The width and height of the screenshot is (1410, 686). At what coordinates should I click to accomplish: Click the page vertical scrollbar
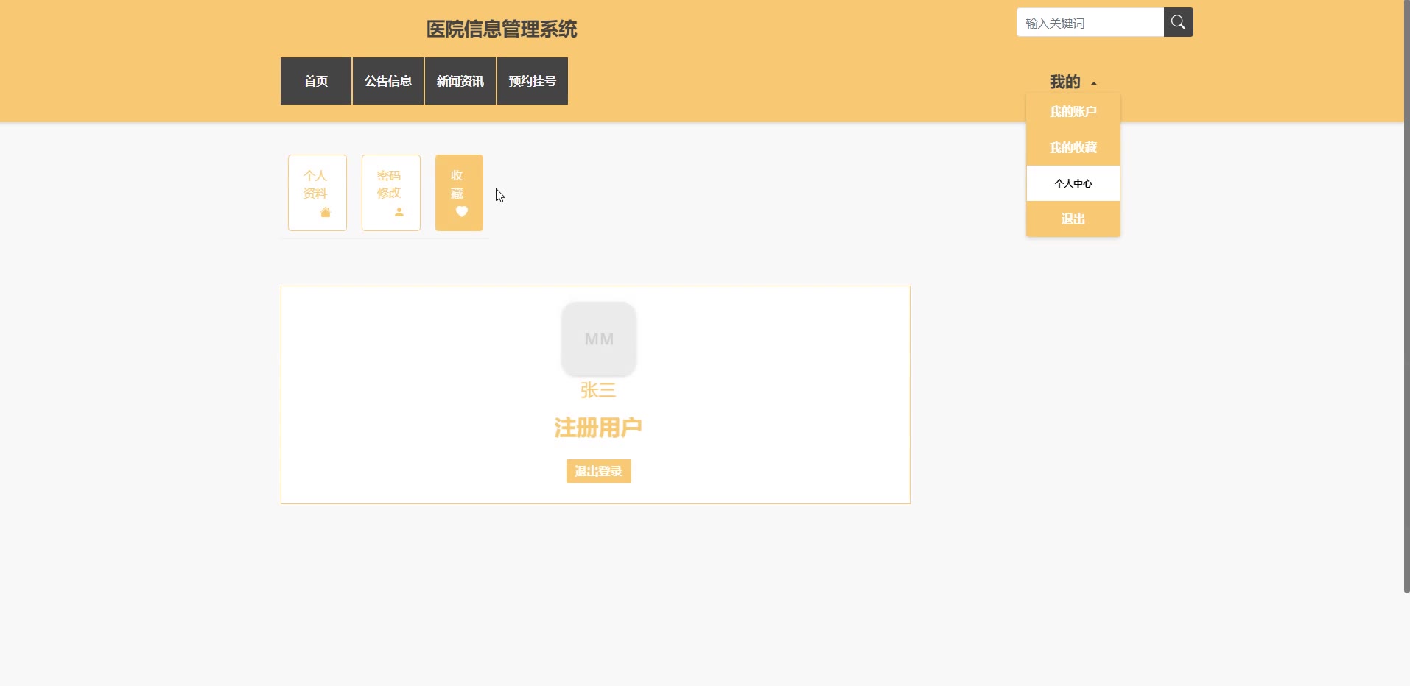(1406, 296)
